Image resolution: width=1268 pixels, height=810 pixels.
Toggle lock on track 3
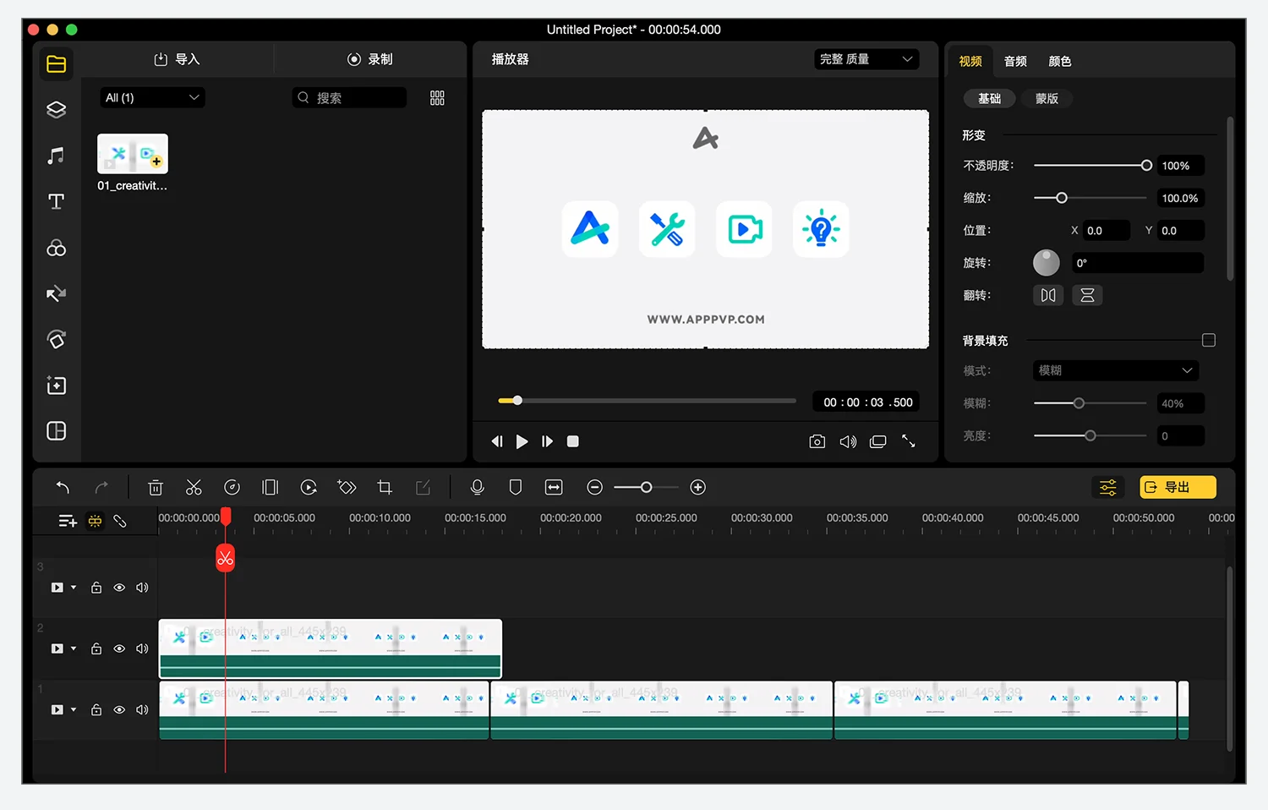coord(96,588)
